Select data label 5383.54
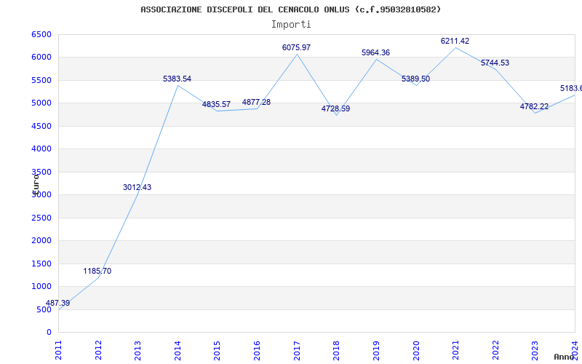The height and width of the screenshot is (364, 582). click(x=177, y=79)
